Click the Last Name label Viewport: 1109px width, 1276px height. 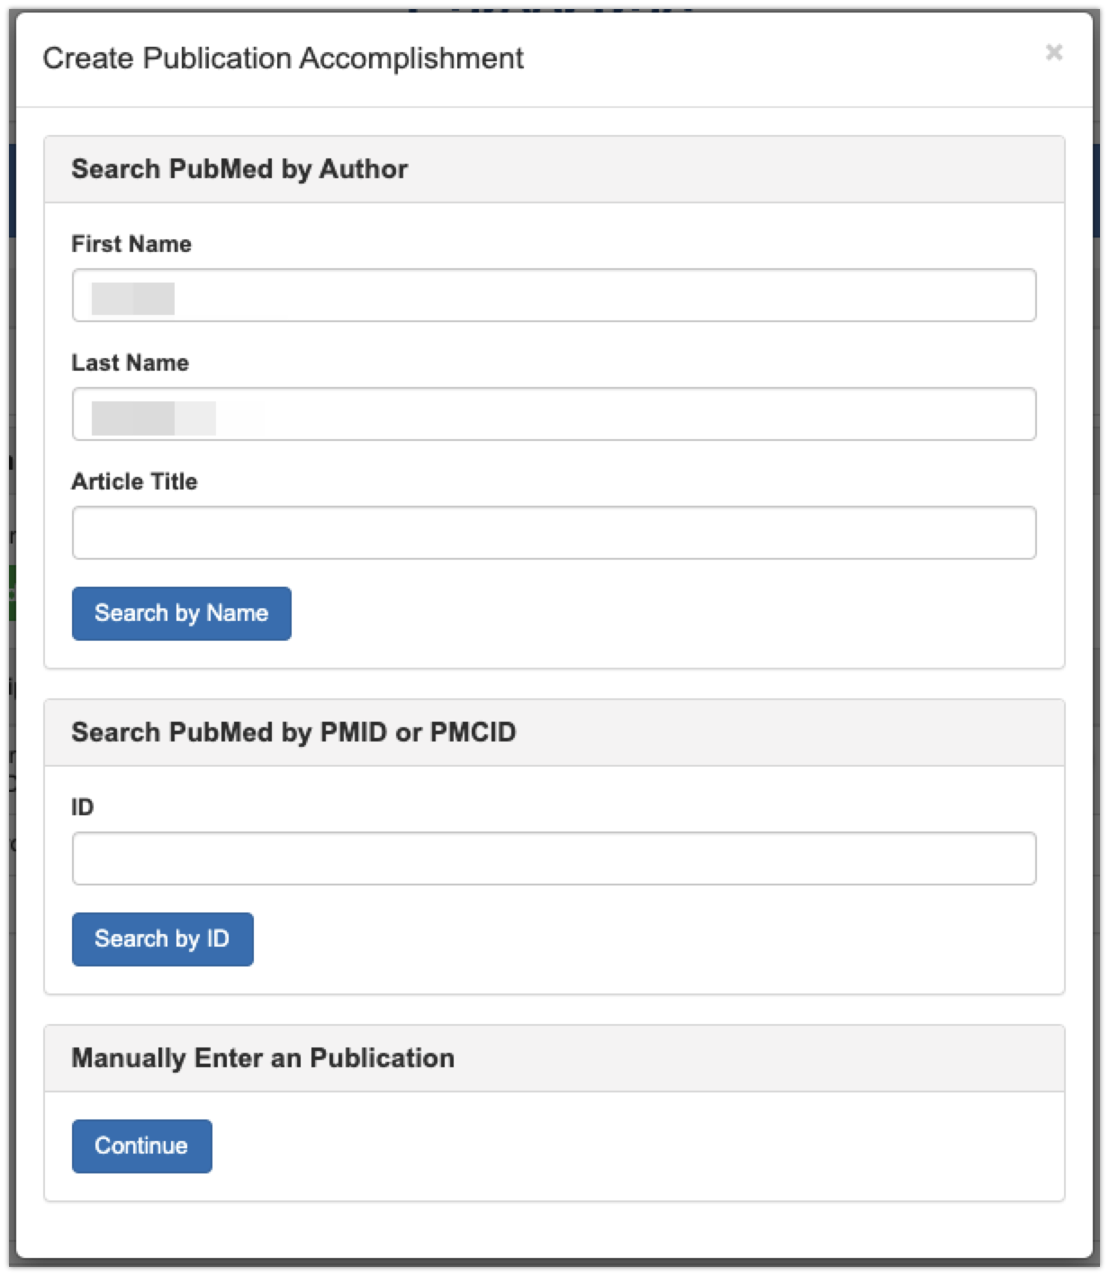pyautogui.click(x=131, y=363)
